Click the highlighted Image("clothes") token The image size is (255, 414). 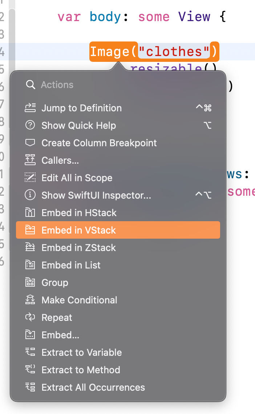pos(154,51)
